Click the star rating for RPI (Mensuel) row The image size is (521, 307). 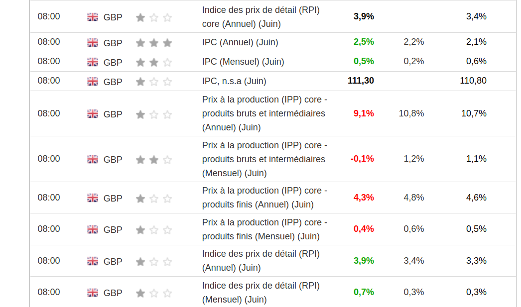tap(153, 293)
